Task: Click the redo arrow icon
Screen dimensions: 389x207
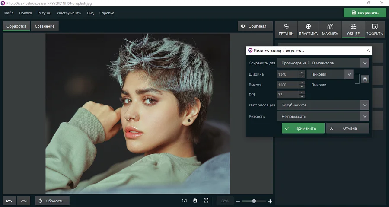Action: [x=24, y=201]
